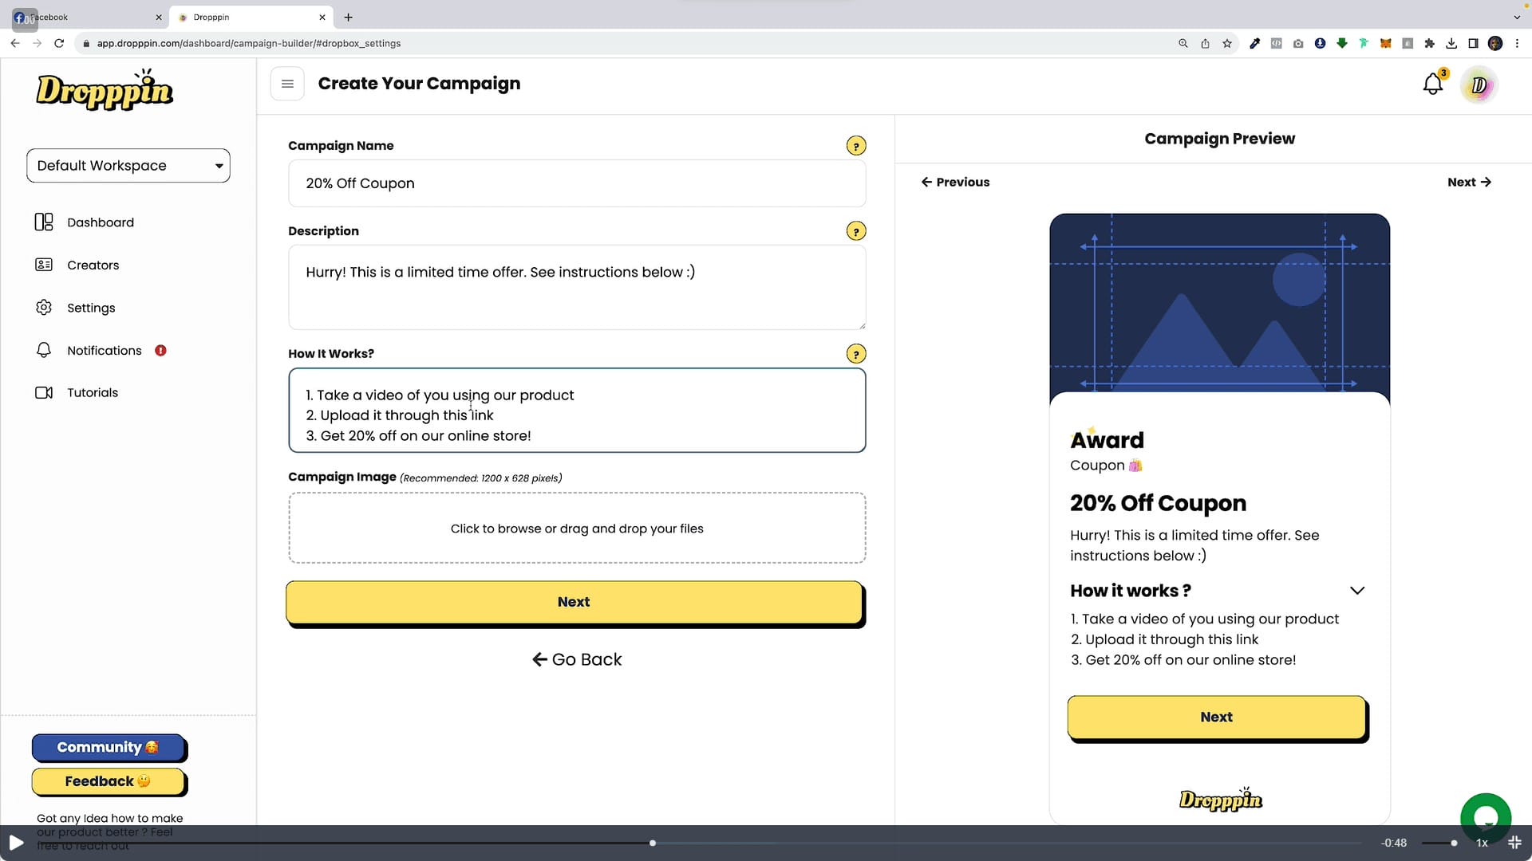The height and width of the screenshot is (861, 1532).
Task: Click the Tutorials menu item
Action: click(93, 392)
